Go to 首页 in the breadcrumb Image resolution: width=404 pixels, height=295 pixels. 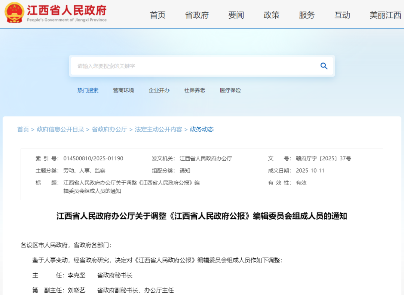click(23, 129)
